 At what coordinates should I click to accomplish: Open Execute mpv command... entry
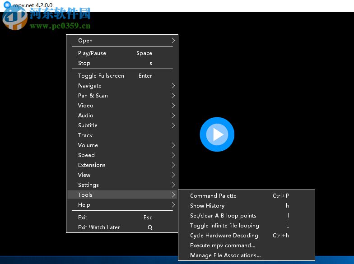coord(247,245)
